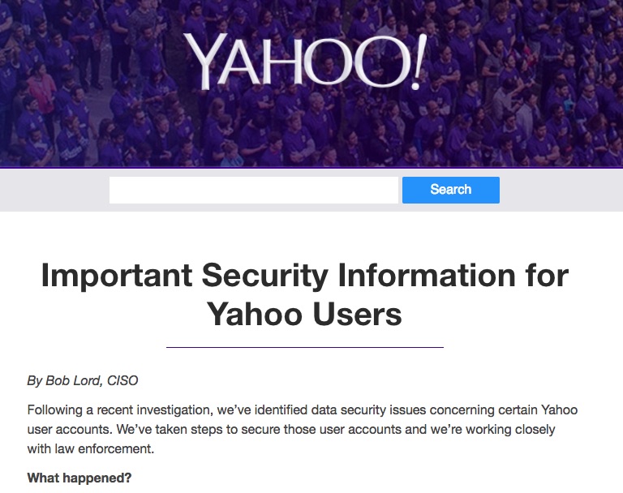
Task: Click the blue Search button
Action: (450, 190)
